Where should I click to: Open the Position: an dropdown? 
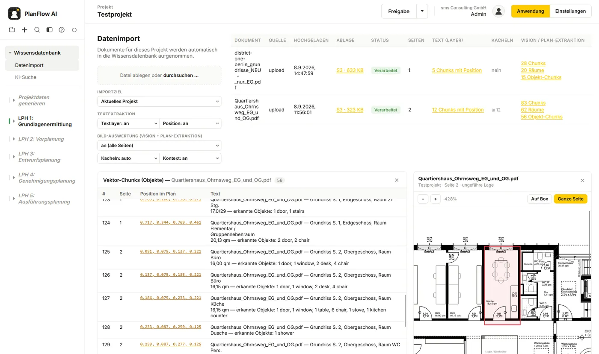click(190, 123)
